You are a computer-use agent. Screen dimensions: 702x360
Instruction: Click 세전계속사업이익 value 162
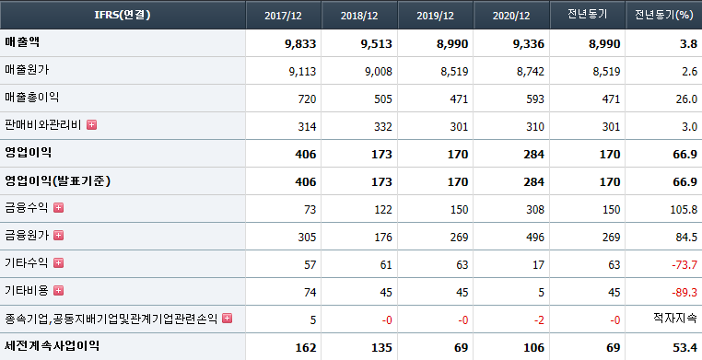(306, 348)
